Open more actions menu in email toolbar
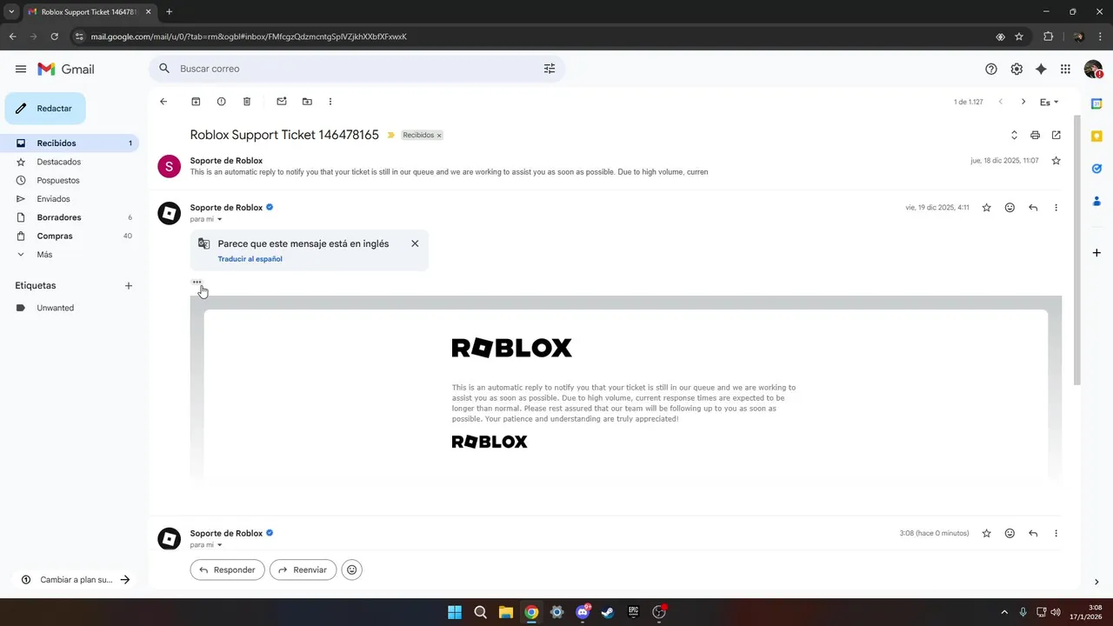 330,102
